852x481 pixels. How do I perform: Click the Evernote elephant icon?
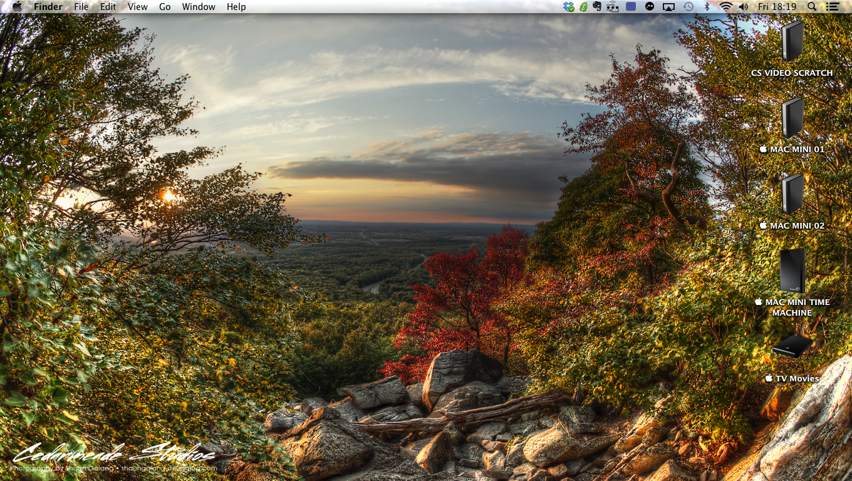point(597,7)
